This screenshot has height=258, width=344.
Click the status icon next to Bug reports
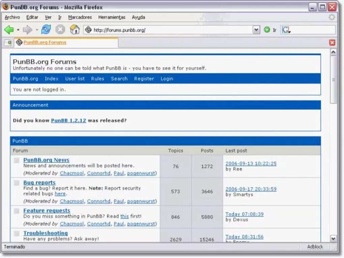pos(17,183)
